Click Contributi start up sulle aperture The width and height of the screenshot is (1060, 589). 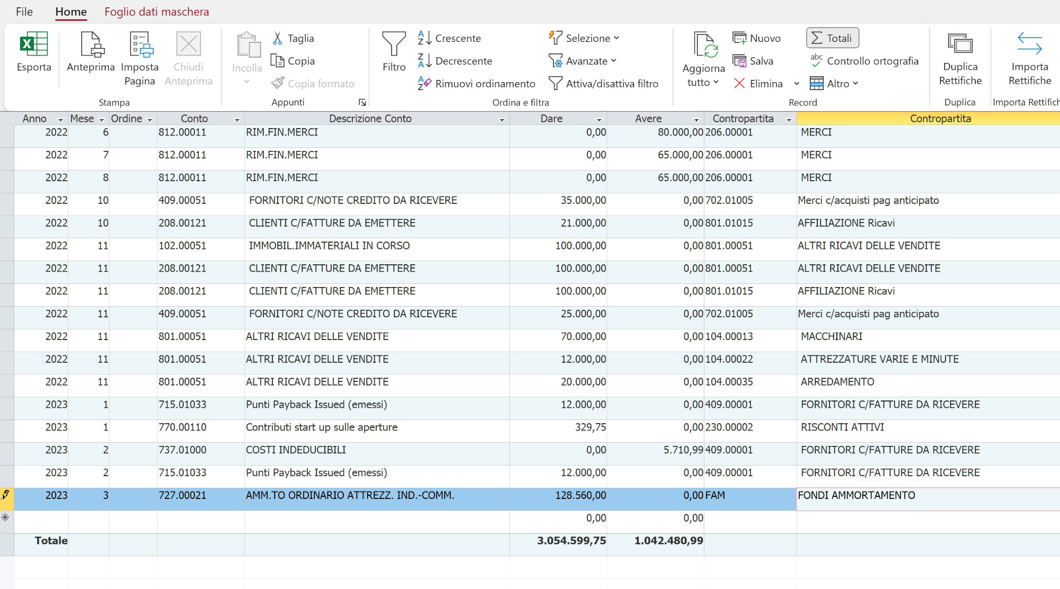(377, 431)
